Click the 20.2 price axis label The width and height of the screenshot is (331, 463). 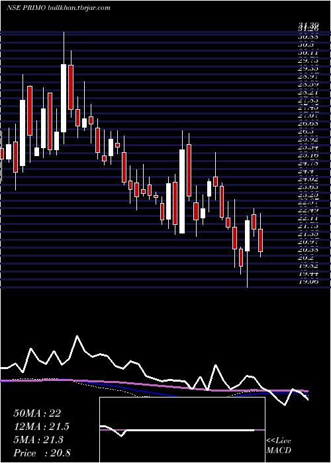coord(306,258)
